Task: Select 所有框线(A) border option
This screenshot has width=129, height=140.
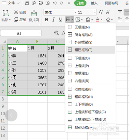Action: coord(91,35)
